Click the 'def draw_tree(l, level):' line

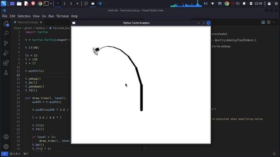45,98
